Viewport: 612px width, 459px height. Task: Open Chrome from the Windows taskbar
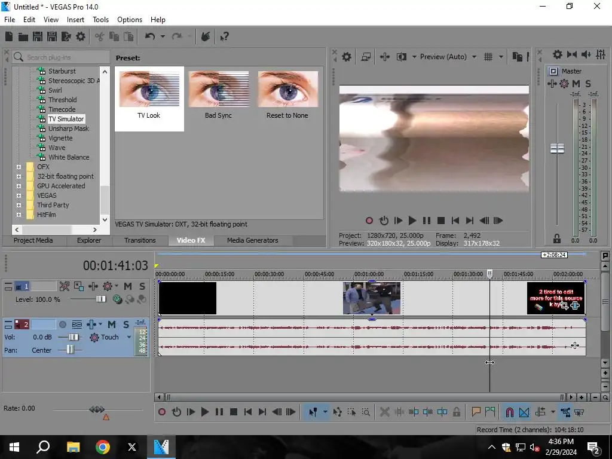[x=103, y=447]
